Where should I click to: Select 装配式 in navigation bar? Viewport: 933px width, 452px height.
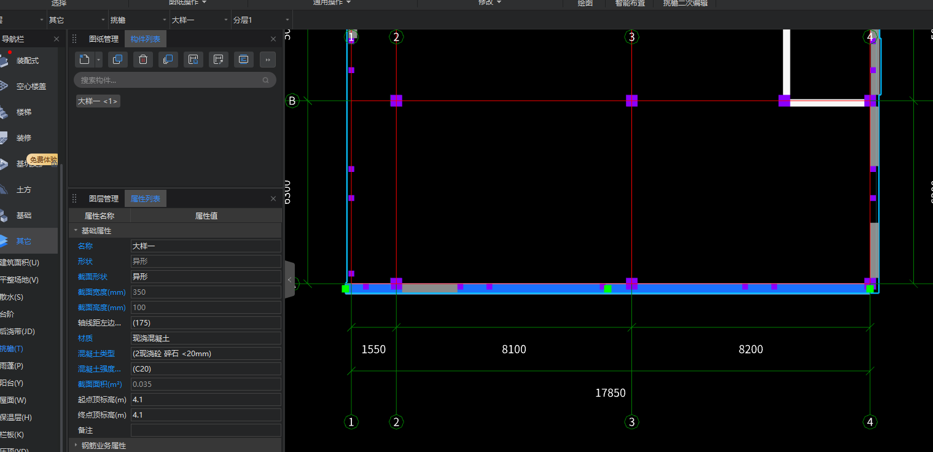coord(29,61)
